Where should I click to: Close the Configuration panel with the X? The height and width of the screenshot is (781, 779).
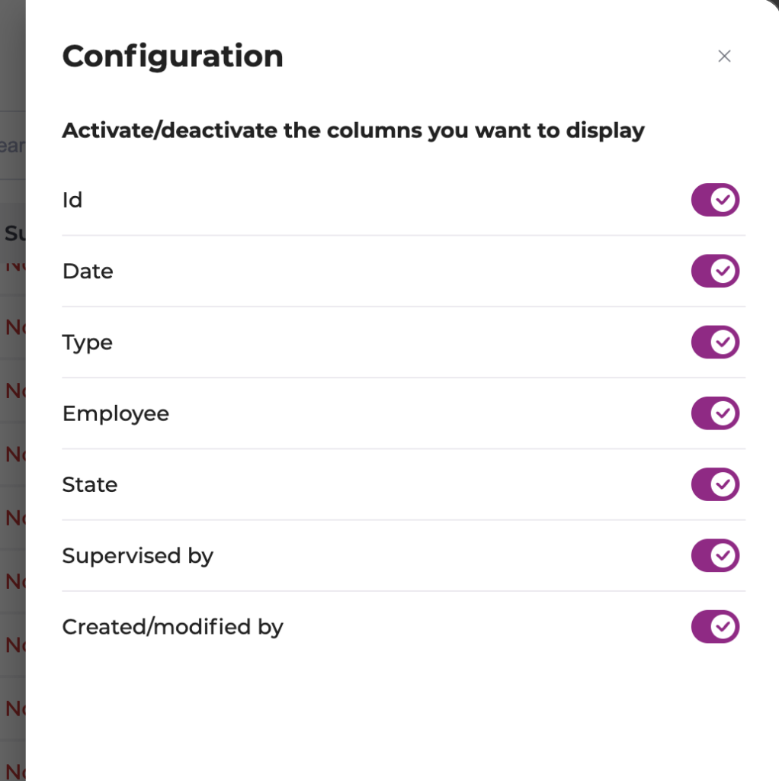click(x=724, y=56)
